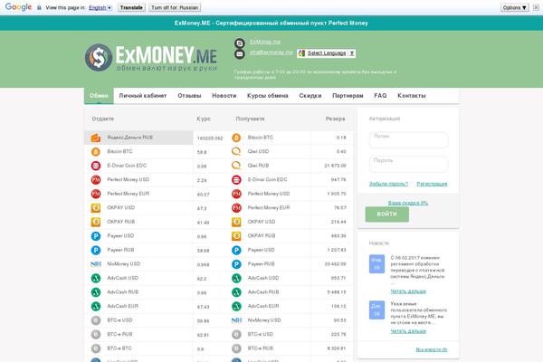The width and height of the screenshot is (543, 362).
Task: Click E-Dinar Coin icon in the Получаете list
Action: coord(236,180)
